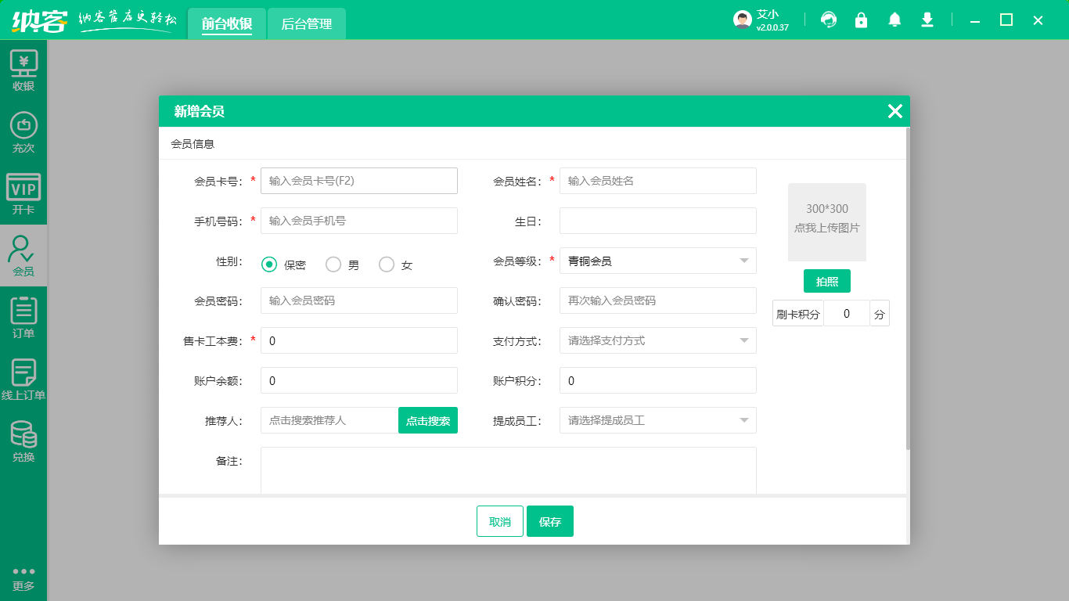Open the 订单 orders sidebar icon
The image size is (1069, 601).
pos(23,318)
